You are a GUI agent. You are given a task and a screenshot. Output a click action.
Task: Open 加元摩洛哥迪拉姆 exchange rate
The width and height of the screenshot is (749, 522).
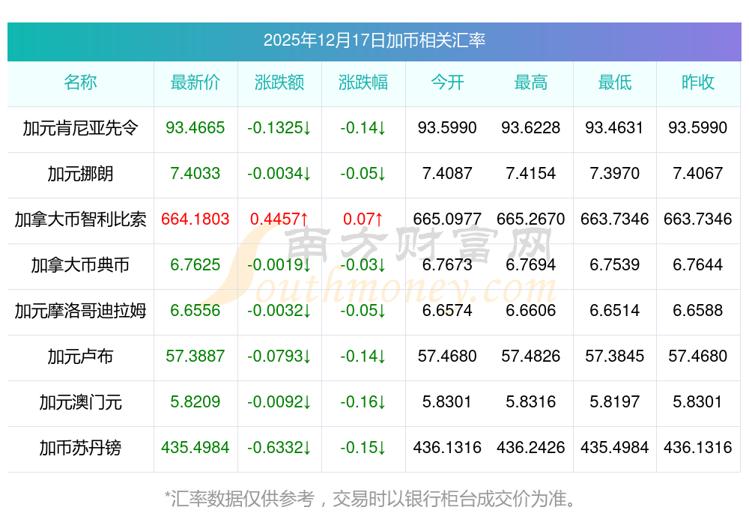click(x=80, y=310)
